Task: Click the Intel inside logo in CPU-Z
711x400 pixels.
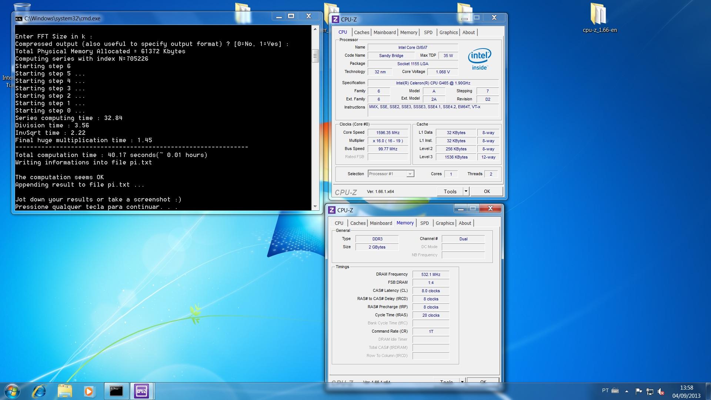Action: tap(480, 59)
